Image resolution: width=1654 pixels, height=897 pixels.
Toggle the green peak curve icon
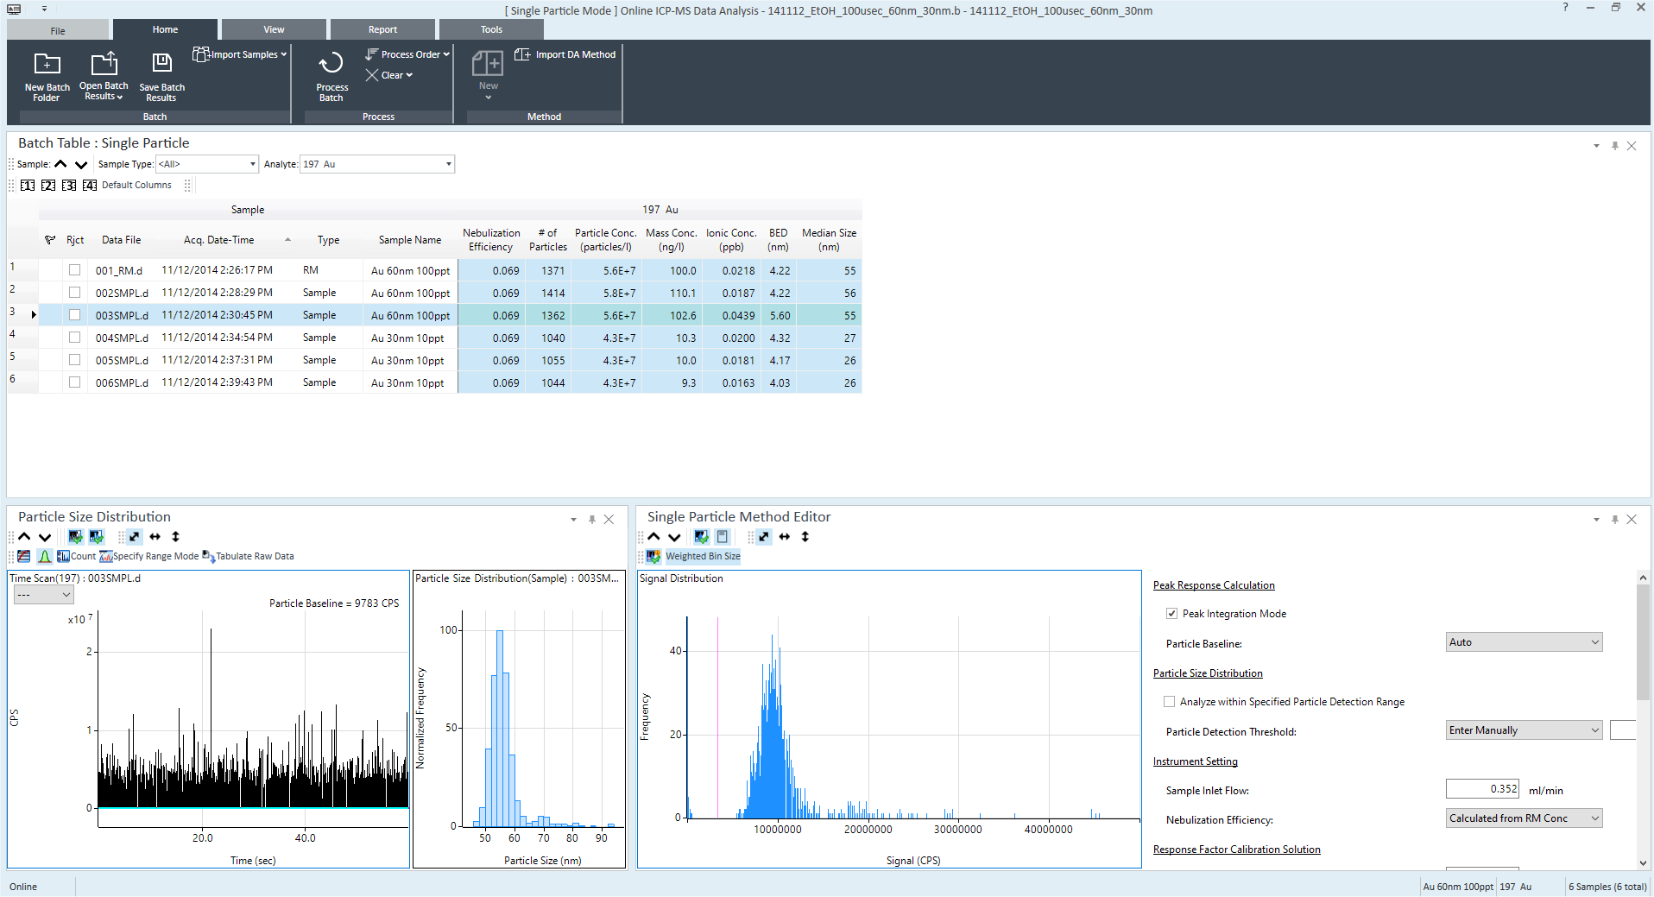(x=45, y=557)
